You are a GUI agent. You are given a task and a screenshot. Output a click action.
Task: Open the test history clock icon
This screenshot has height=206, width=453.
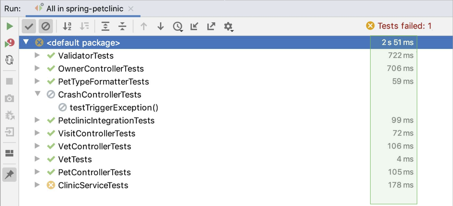coord(178,27)
